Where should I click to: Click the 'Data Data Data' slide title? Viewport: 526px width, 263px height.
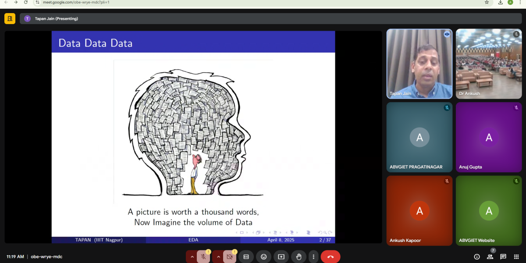point(96,43)
